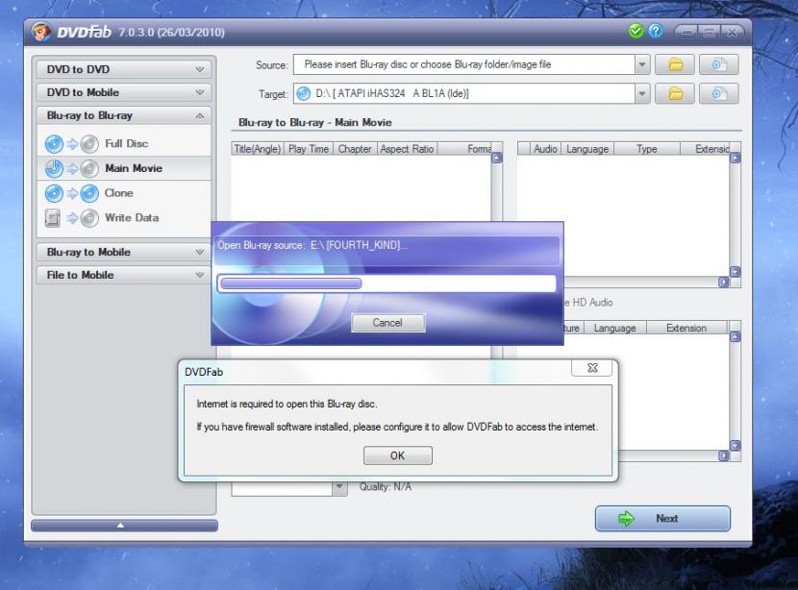Select Full Disc mode

[124, 143]
